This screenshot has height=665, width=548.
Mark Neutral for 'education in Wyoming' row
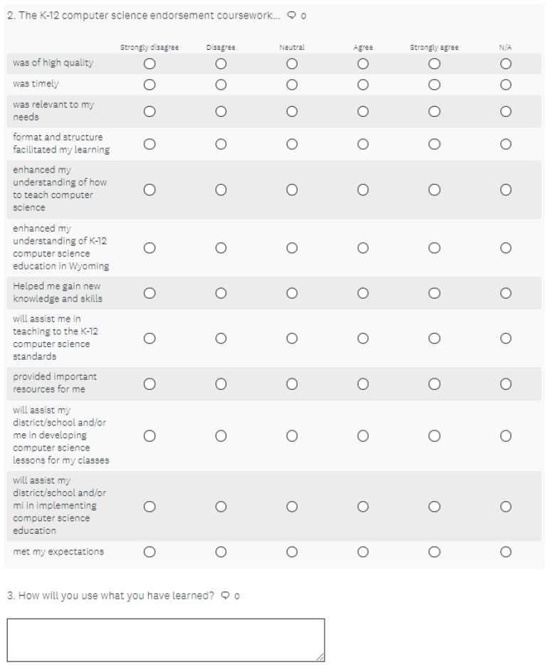click(x=292, y=248)
